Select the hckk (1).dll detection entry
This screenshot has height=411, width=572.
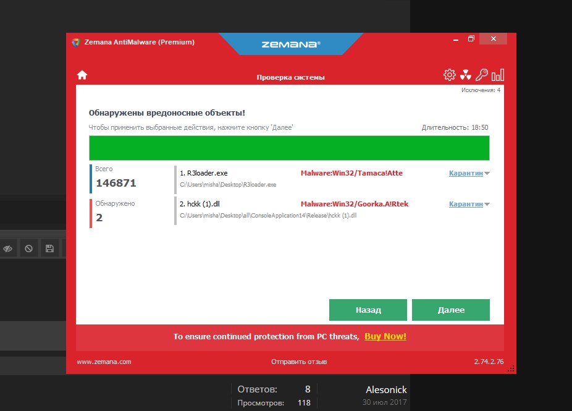click(x=332, y=210)
